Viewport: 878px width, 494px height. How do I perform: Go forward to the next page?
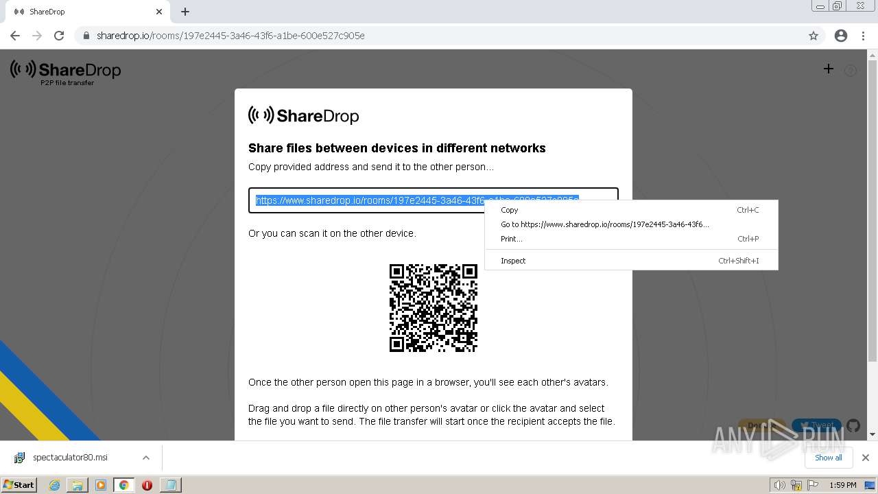coord(37,36)
